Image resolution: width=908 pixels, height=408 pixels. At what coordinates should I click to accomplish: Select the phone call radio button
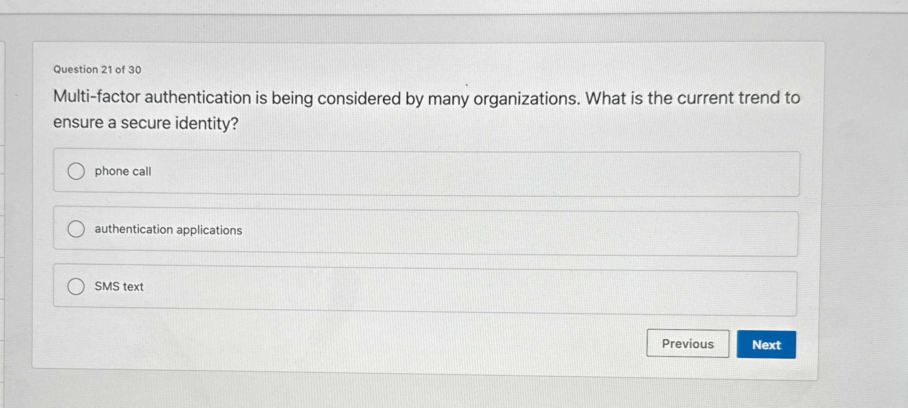(x=76, y=171)
